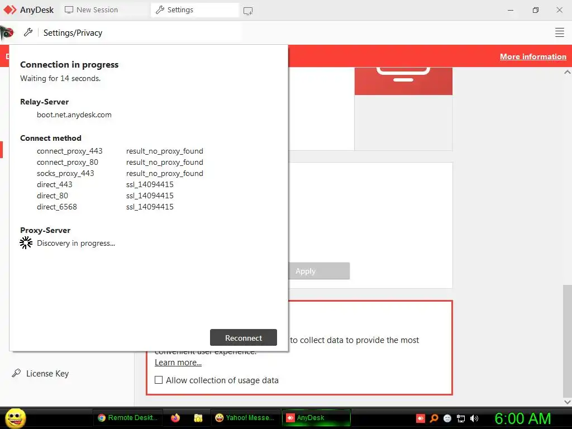
Task: Click the red monitor thumbnail image
Action: pos(403,81)
